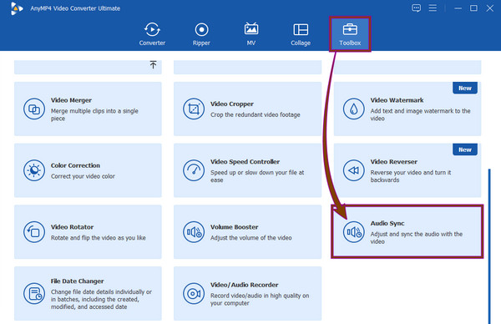The image size is (501, 324).
Task: Click the Video Rotator icon
Action: 34,232
